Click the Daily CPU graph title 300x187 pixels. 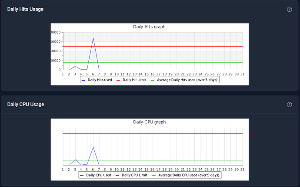coord(150,122)
